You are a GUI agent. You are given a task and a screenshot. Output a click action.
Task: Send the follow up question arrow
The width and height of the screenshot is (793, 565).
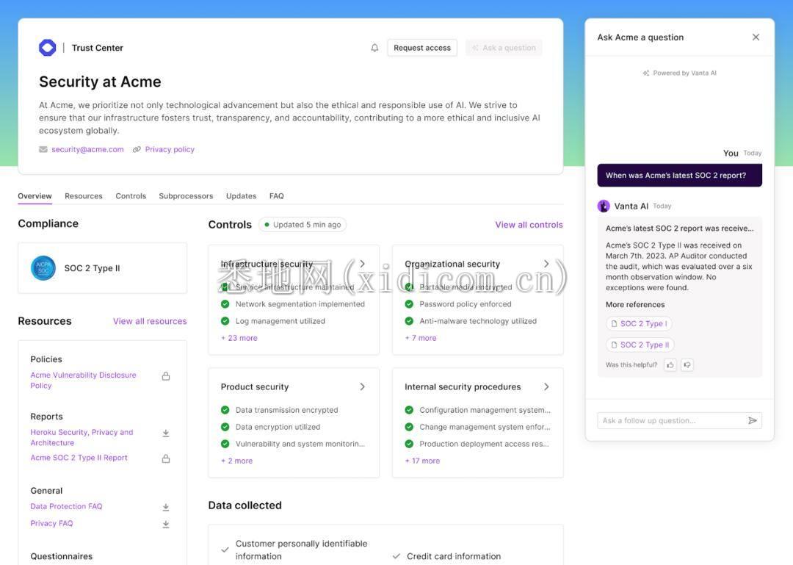click(x=753, y=420)
